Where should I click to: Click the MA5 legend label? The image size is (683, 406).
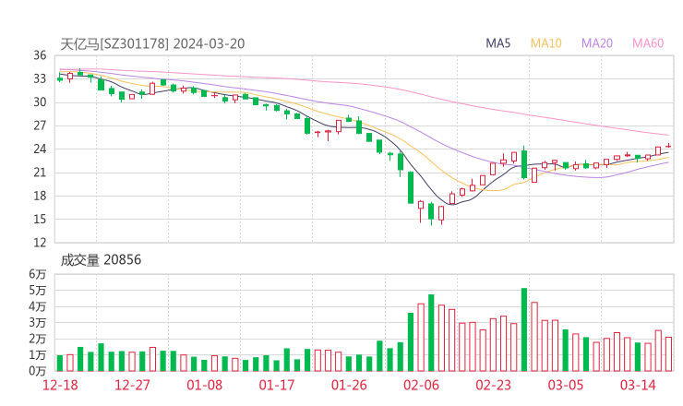(x=497, y=43)
